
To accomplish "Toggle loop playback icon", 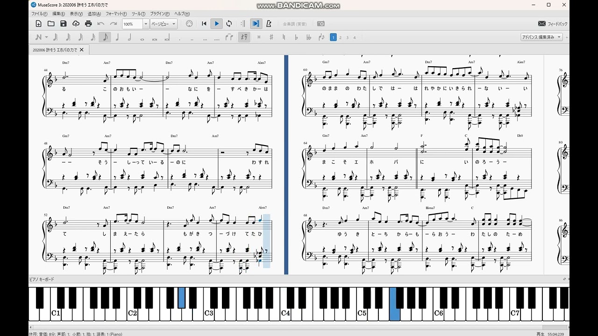I will coord(229,24).
